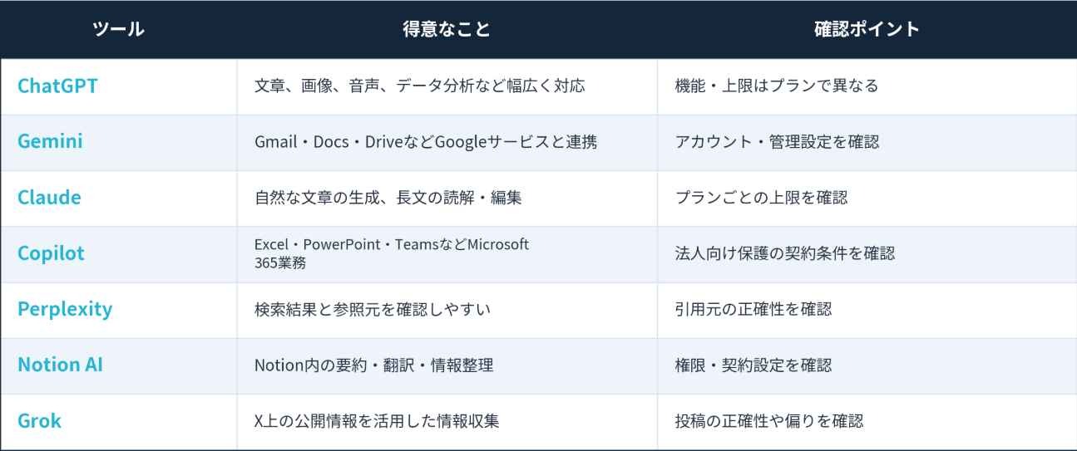Click the cell X上の公開情報を活用した情報収集
Screen dimensions: 1077x451
(x=447, y=421)
